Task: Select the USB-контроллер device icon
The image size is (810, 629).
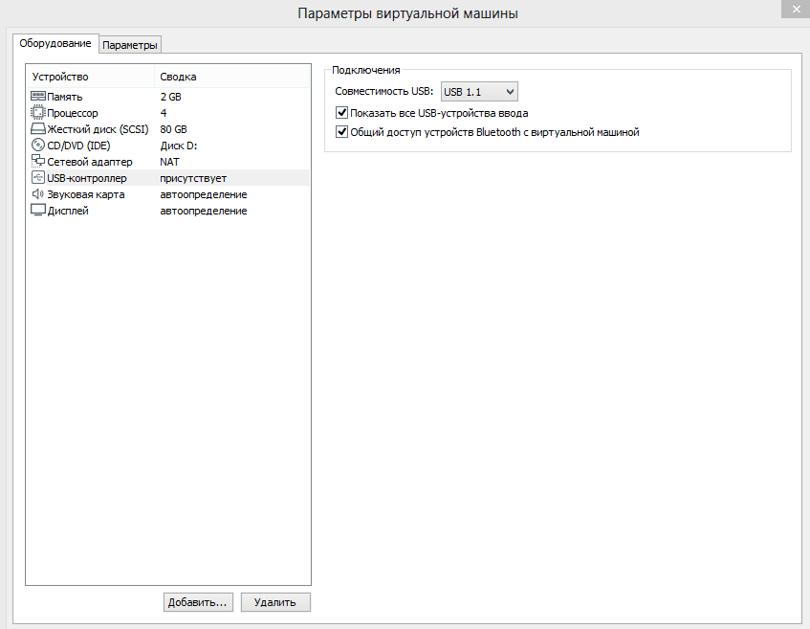Action: (x=38, y=178)
